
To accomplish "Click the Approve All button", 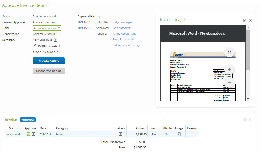I will tap(28, 120).
